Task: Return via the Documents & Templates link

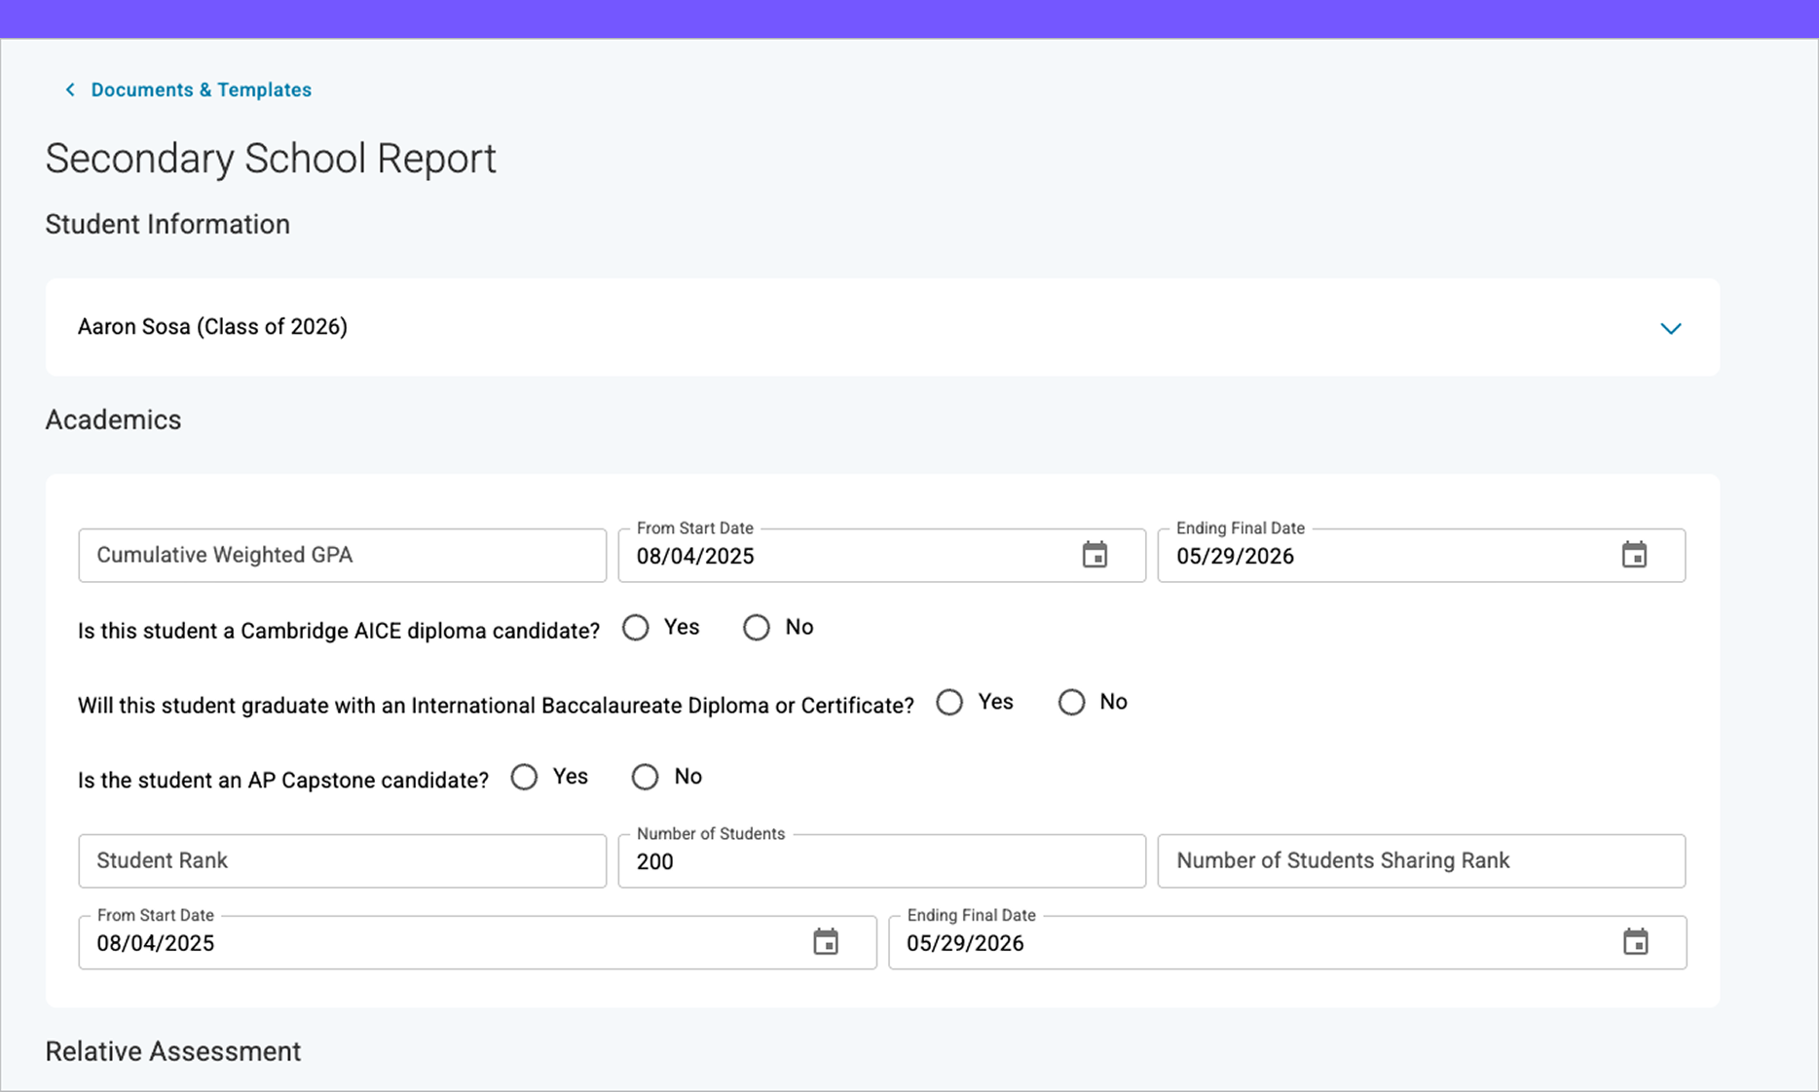Action: tap(201, 89)
